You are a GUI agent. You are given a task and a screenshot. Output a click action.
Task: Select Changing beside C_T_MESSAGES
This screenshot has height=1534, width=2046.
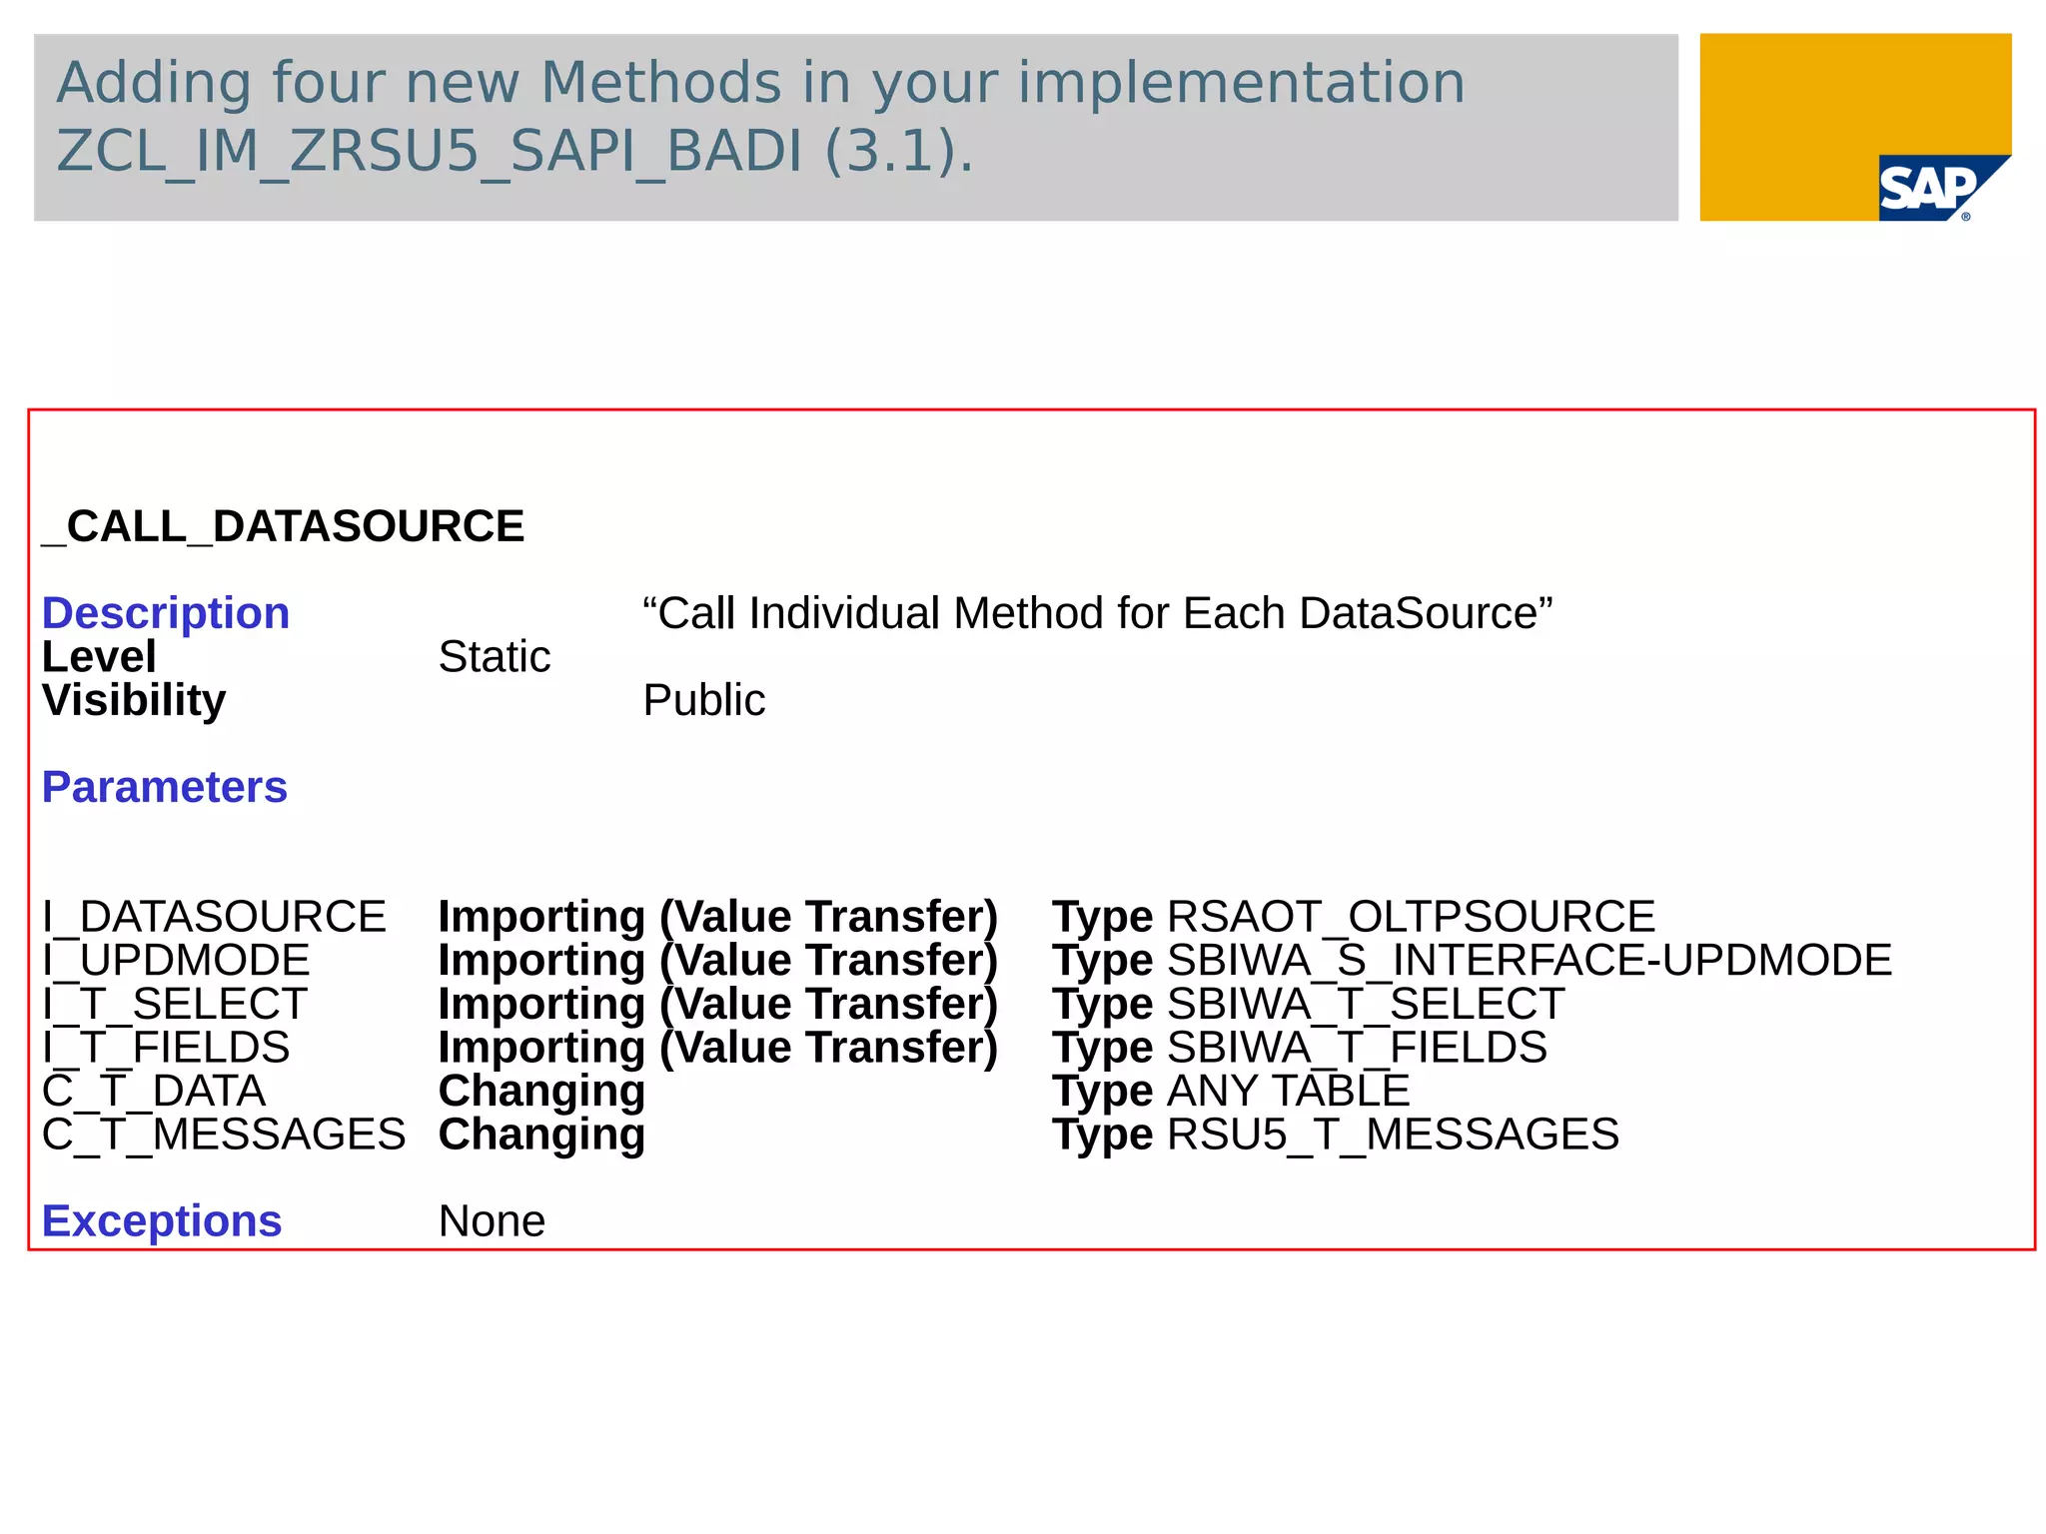click(x=542, y=1136)
